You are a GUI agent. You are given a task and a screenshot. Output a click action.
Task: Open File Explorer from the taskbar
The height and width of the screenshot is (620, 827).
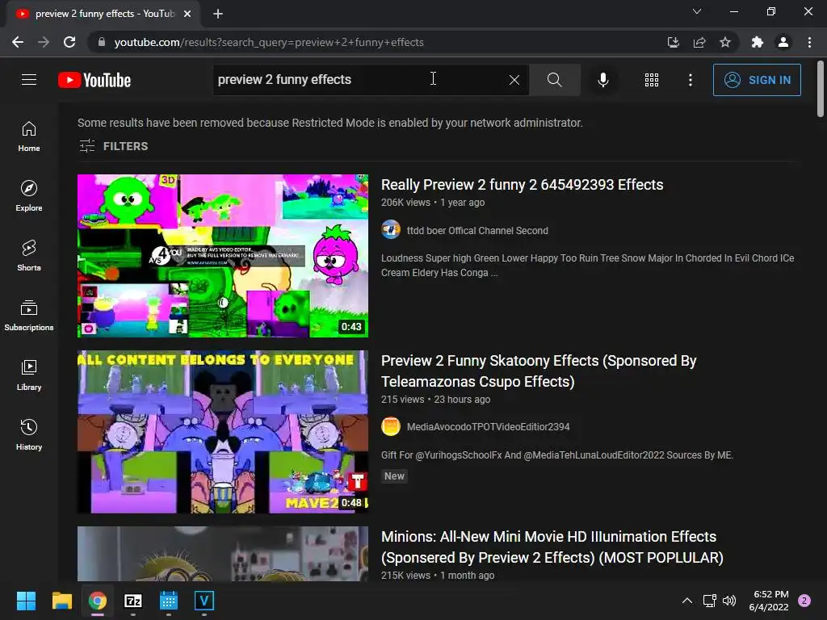(61, 601)
